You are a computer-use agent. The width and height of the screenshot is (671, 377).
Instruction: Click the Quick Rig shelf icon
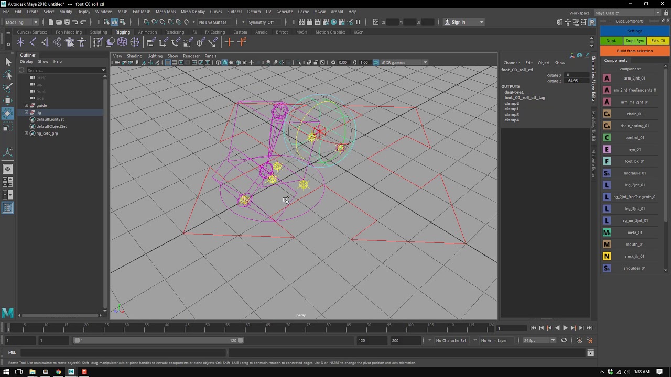tap(69, 42)
